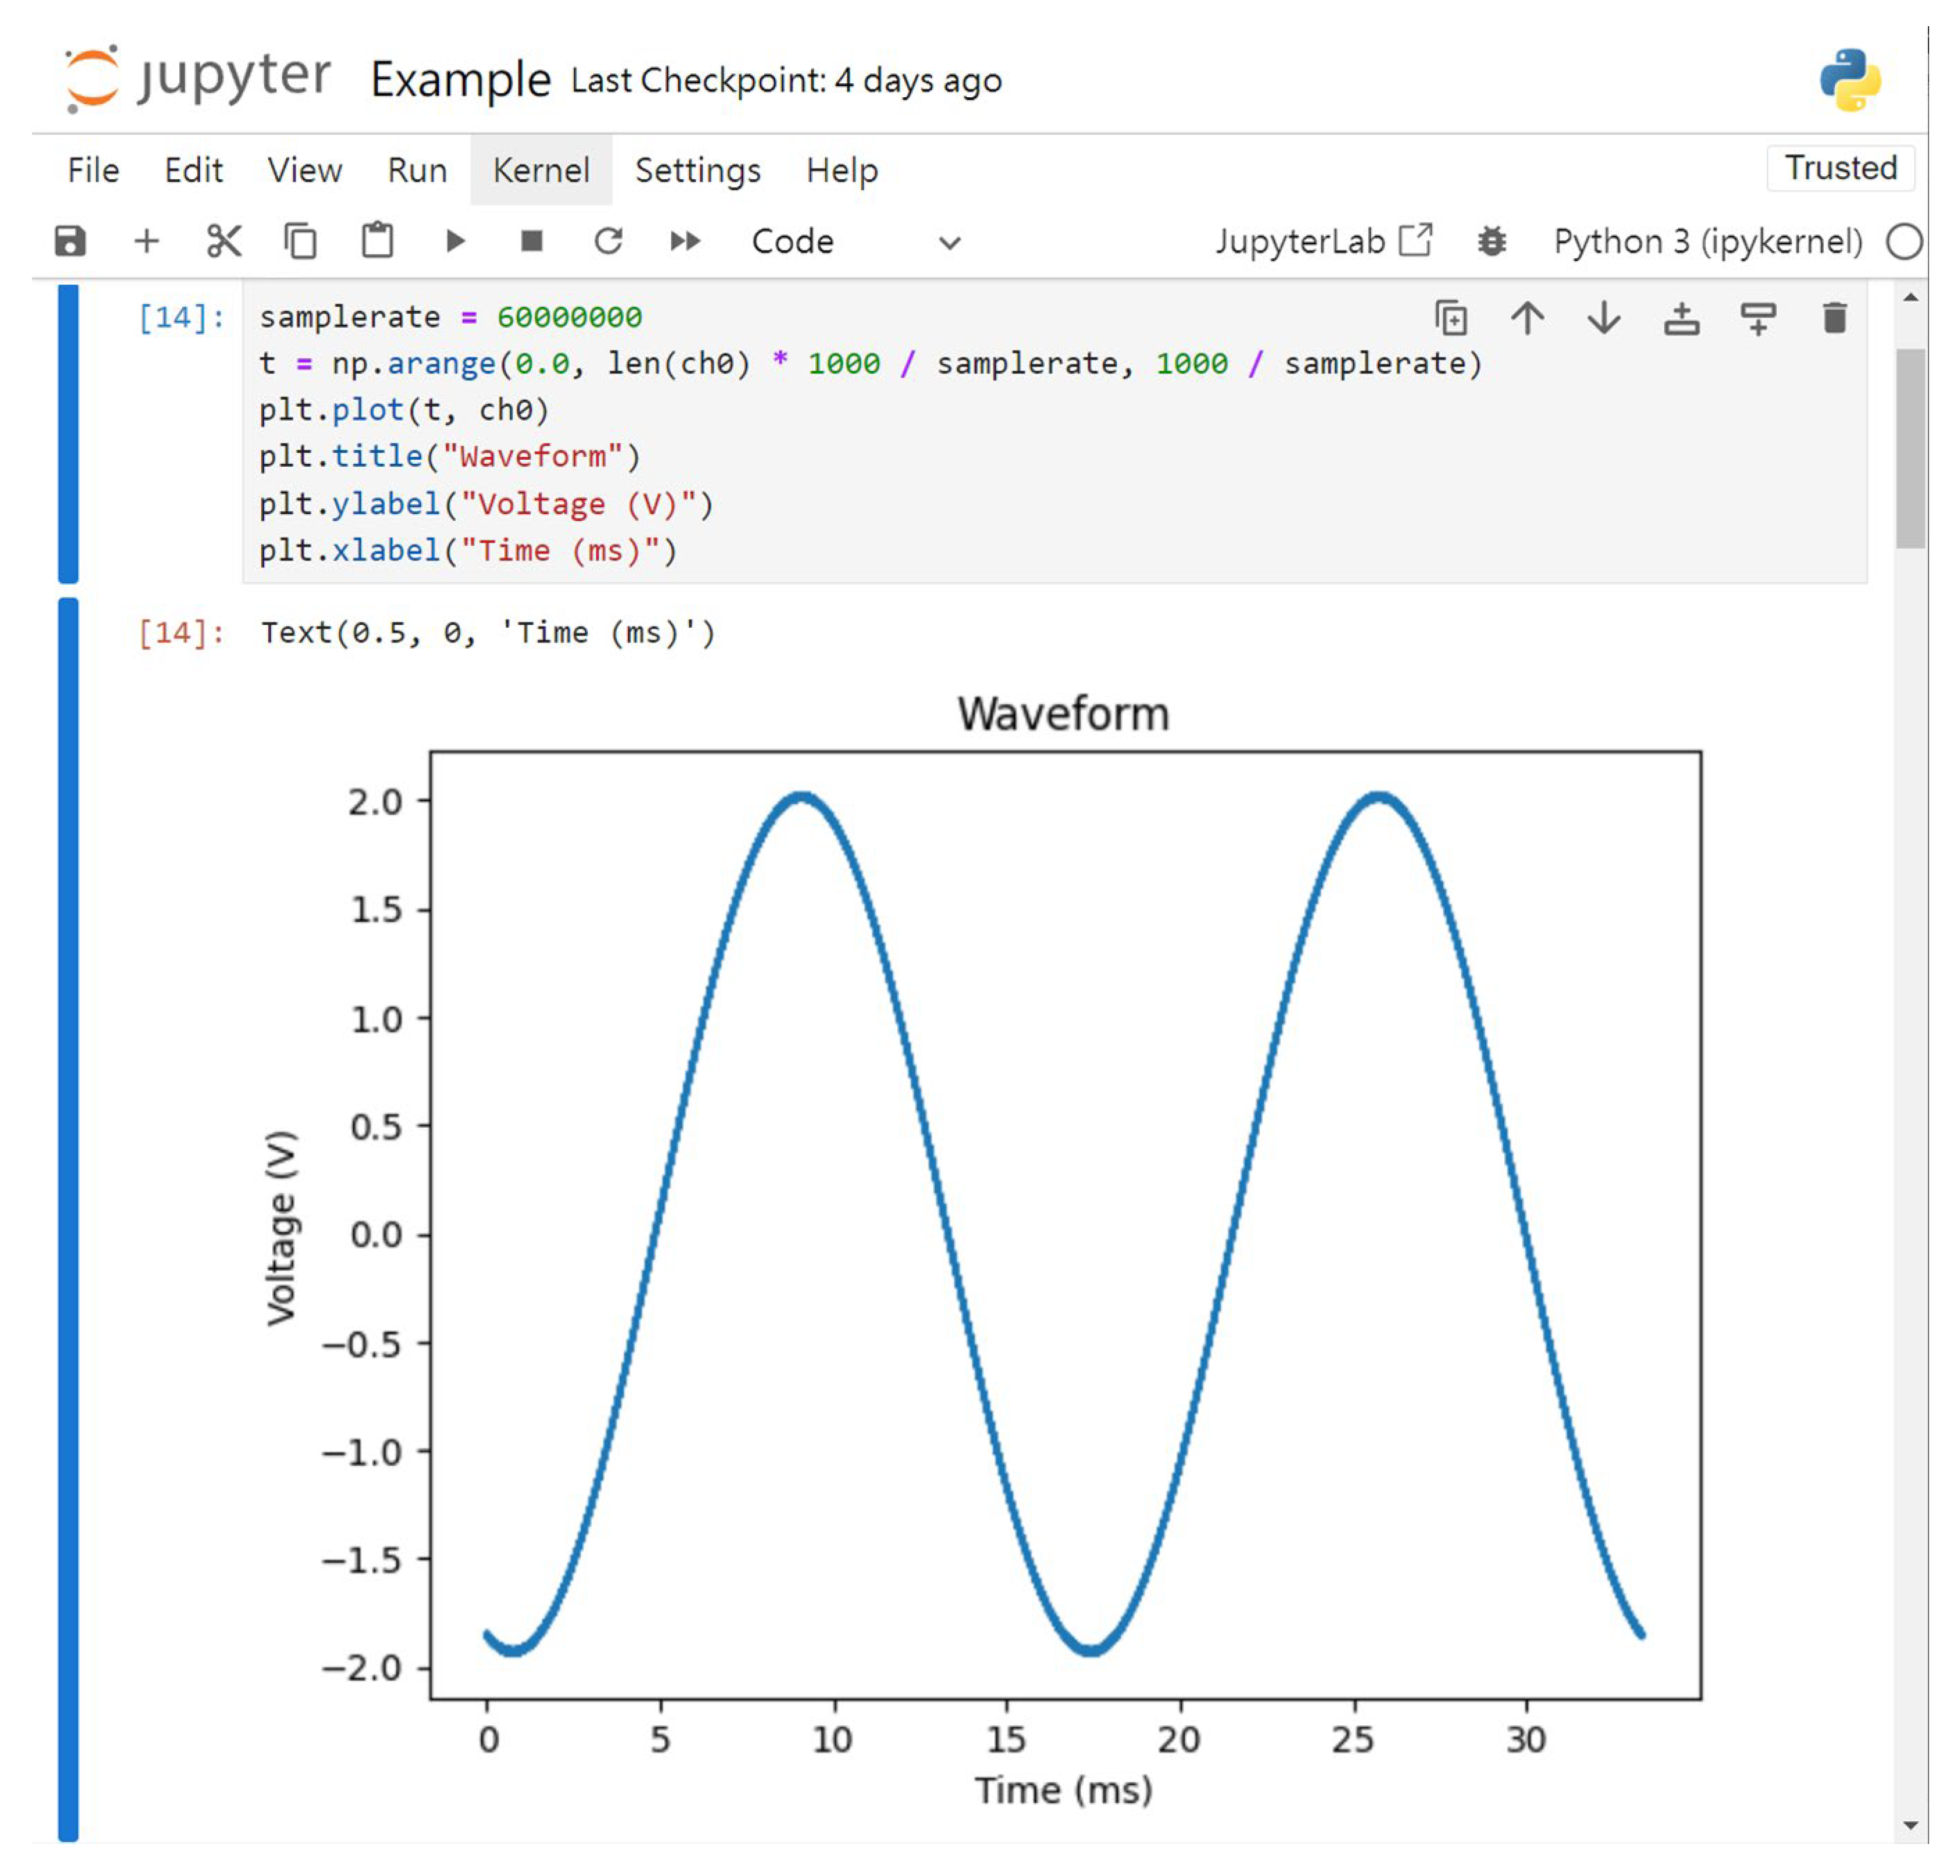Image resolution: width=1960 pixels, height=1876 pixels.
Task: Duplicate the cell with the cell toolbar icon
Action: (1451, 318)
